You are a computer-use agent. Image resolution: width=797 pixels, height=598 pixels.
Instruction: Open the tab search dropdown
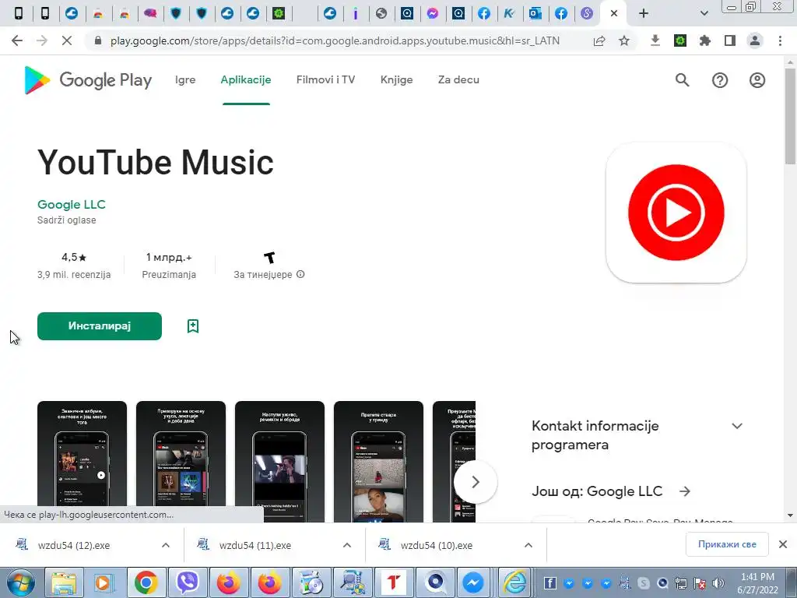click(704, 14)
